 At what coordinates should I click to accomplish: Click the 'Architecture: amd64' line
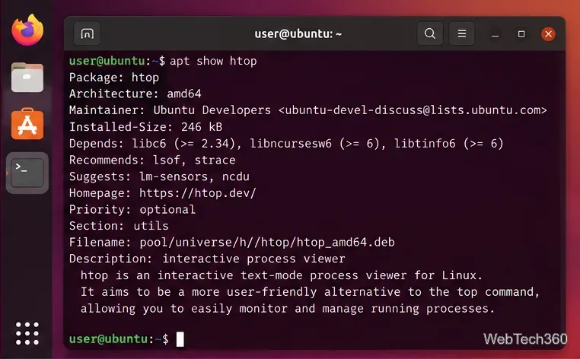click(x=135, y=94)
